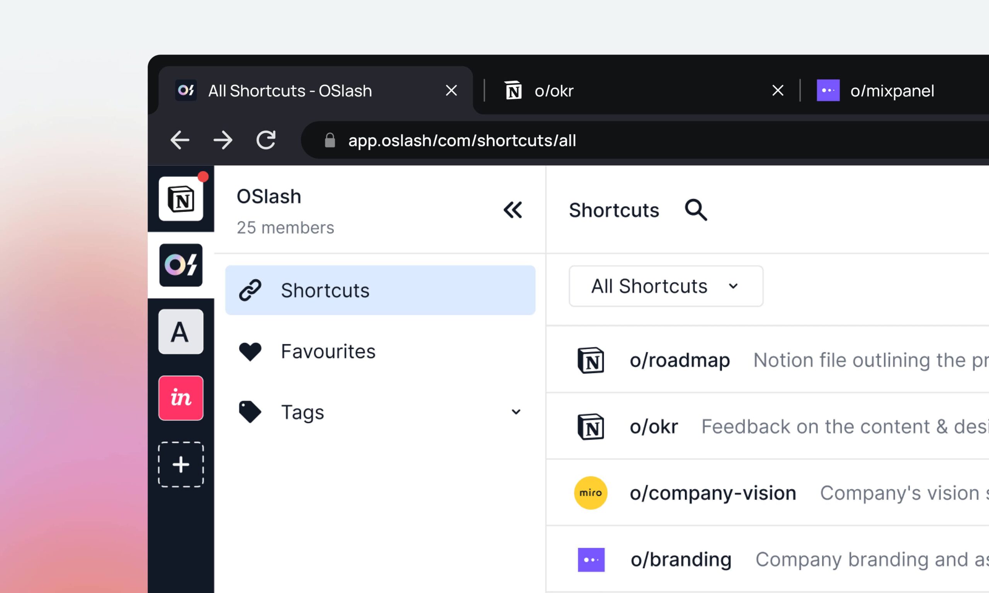Click the browser back arrow
This screenshot has height=593, width=989.
(x=180, y=140)
